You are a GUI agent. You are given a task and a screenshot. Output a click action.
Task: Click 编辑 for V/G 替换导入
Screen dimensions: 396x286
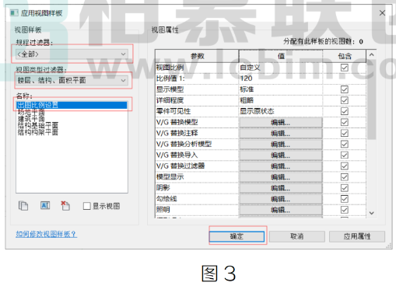pyautogui.click(x=281, y=155)
